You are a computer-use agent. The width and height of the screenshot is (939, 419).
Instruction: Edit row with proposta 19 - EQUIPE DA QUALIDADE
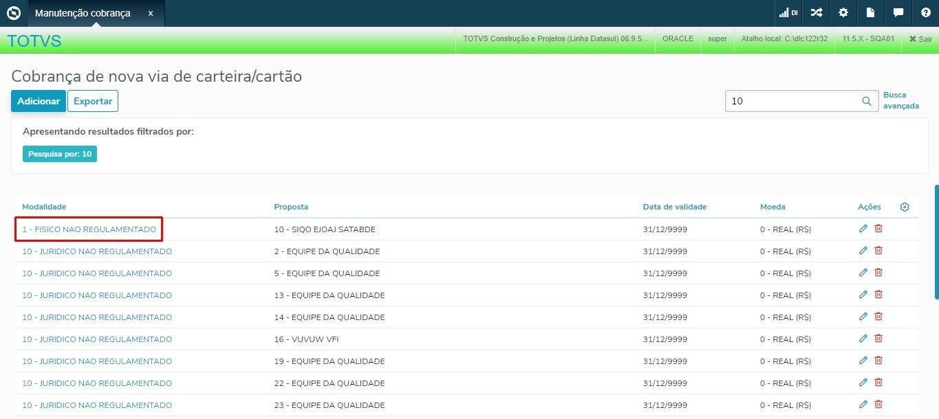[863, 361]
